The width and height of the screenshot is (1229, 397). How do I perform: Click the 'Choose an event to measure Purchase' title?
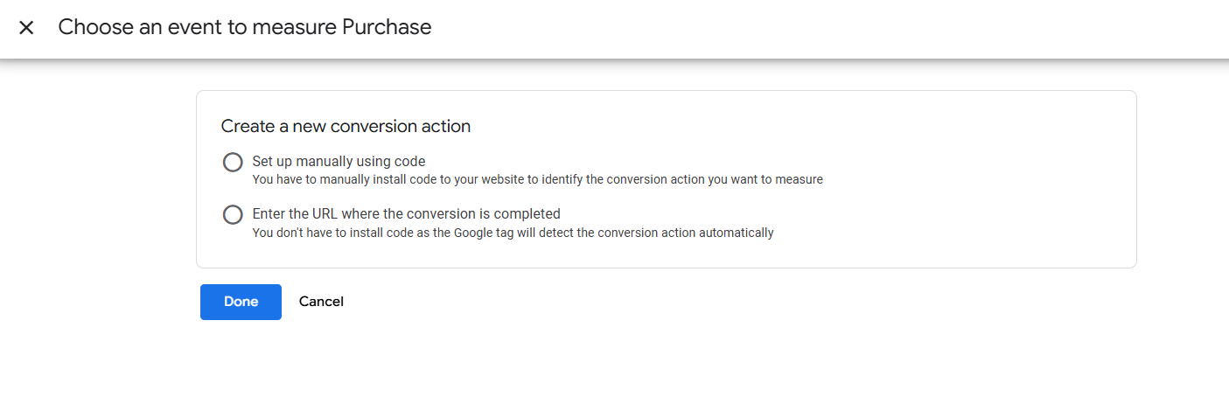pos(245,27)
